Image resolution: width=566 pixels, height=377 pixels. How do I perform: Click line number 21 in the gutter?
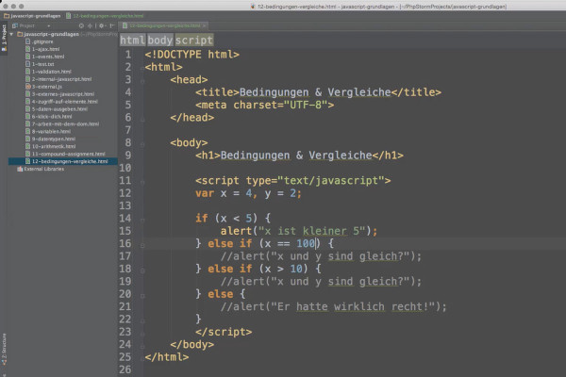click(125, 306)
